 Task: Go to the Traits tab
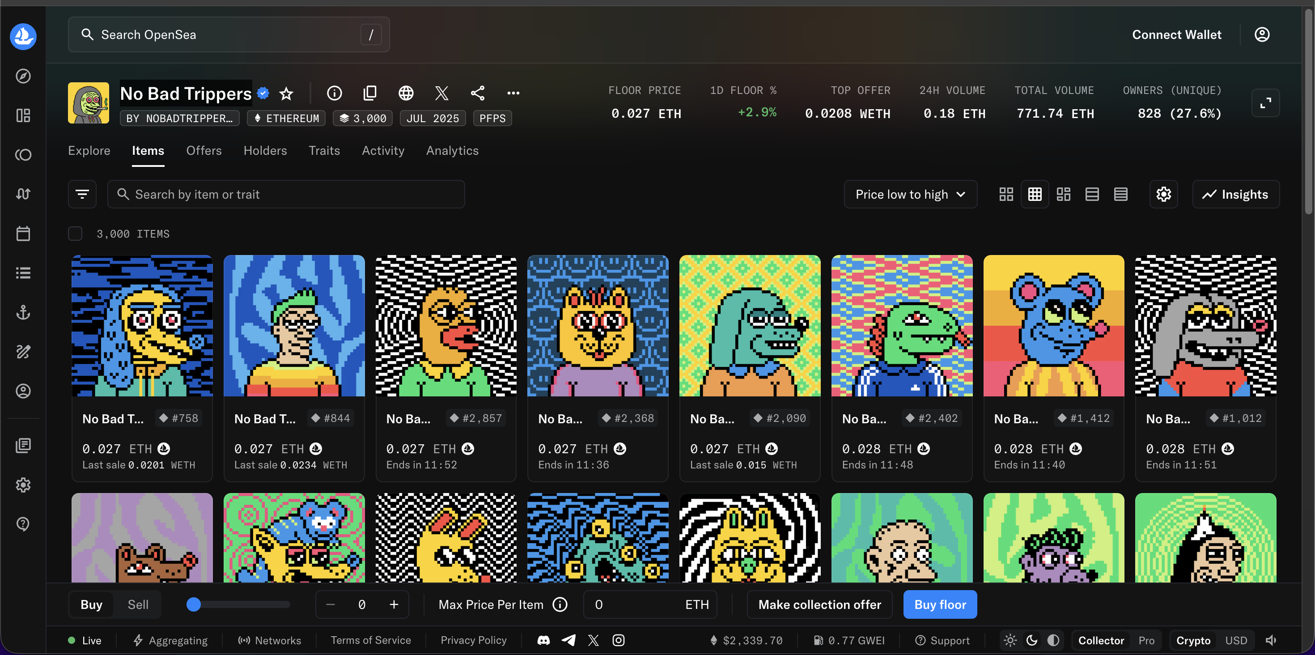point(324,151)
